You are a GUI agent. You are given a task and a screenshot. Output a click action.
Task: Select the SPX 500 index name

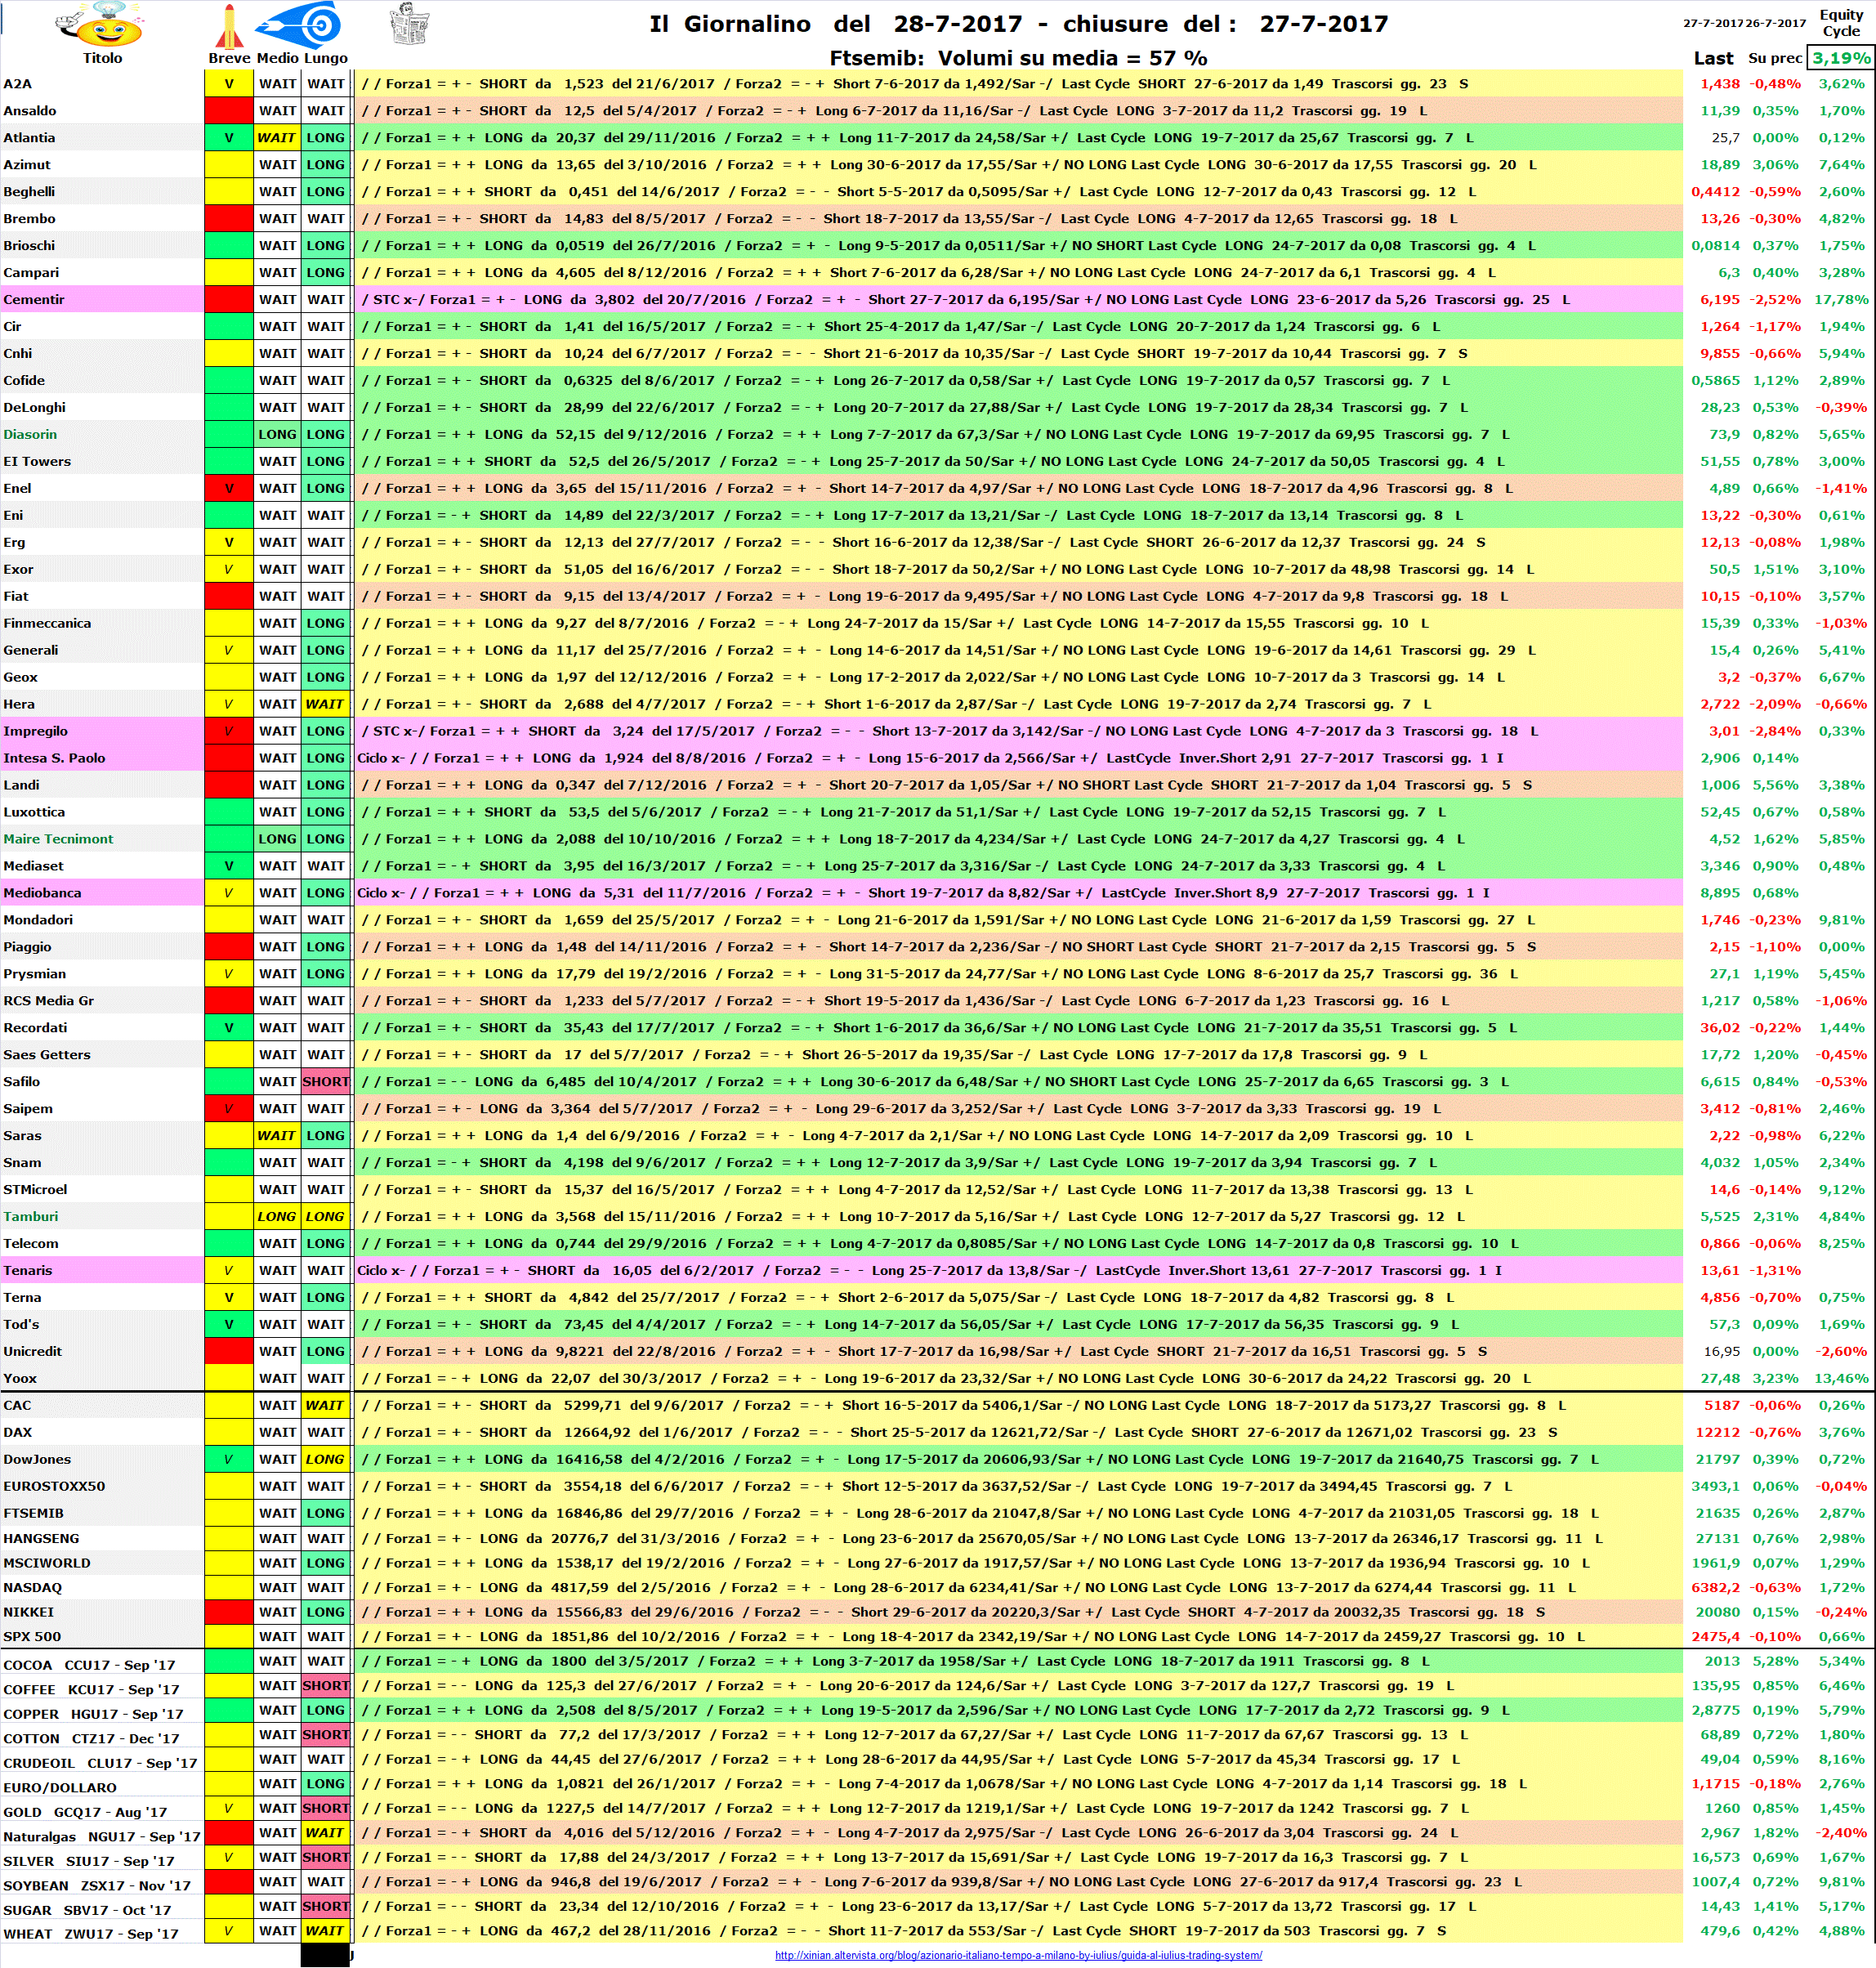[32, 1637]
